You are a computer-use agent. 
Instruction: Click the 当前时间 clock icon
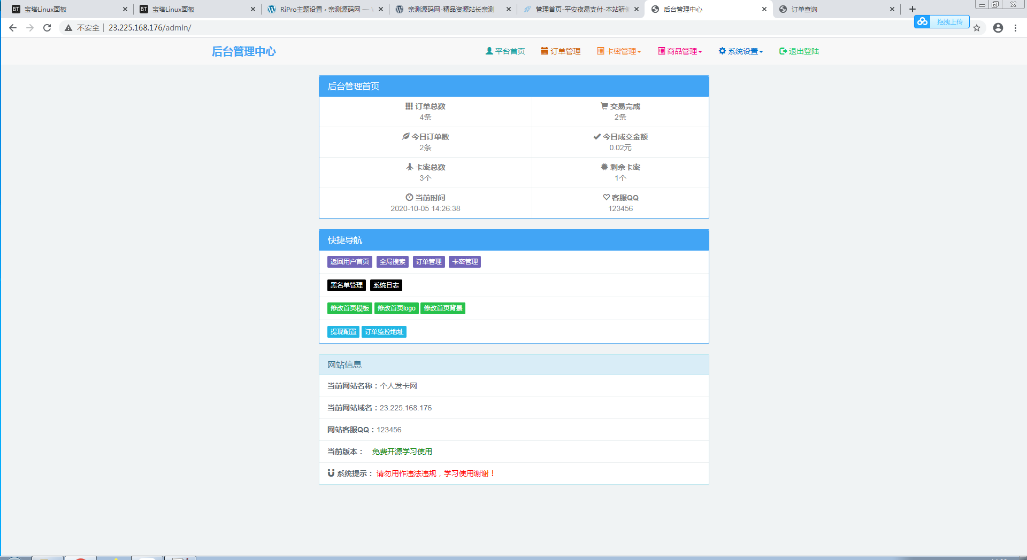[409, 197]
